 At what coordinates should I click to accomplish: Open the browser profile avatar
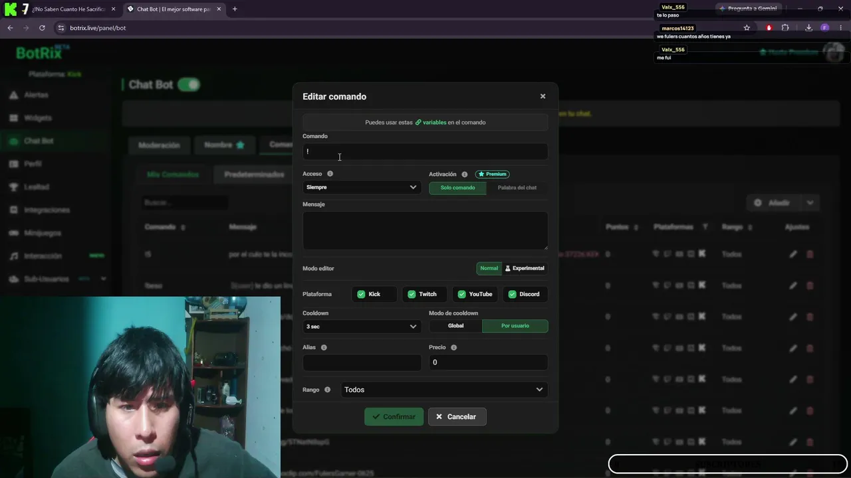point(824,28)
